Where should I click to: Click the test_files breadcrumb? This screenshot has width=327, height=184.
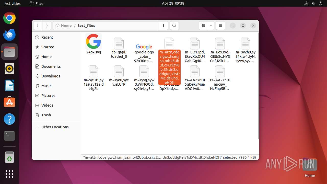click(x=86, y=26)
